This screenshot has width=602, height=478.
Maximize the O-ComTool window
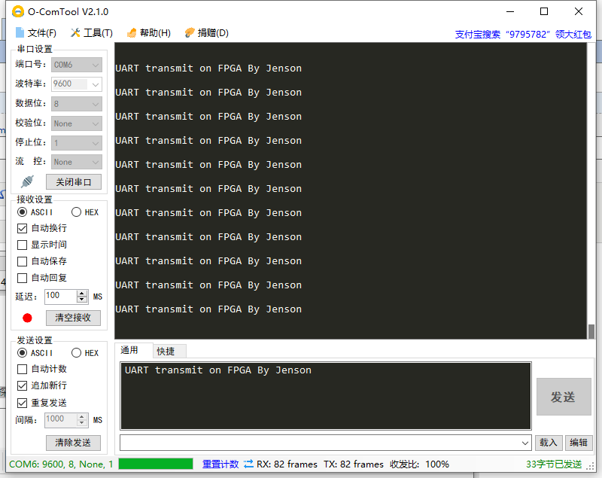[x=544, y=11]
